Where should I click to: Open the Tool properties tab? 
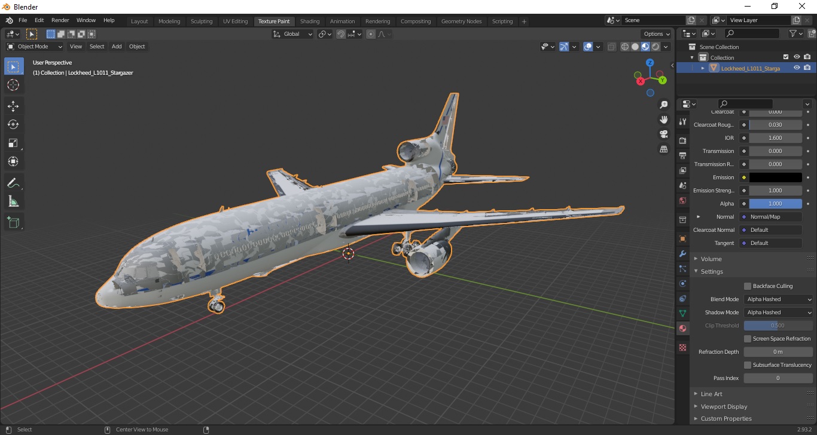pos(682,121)
